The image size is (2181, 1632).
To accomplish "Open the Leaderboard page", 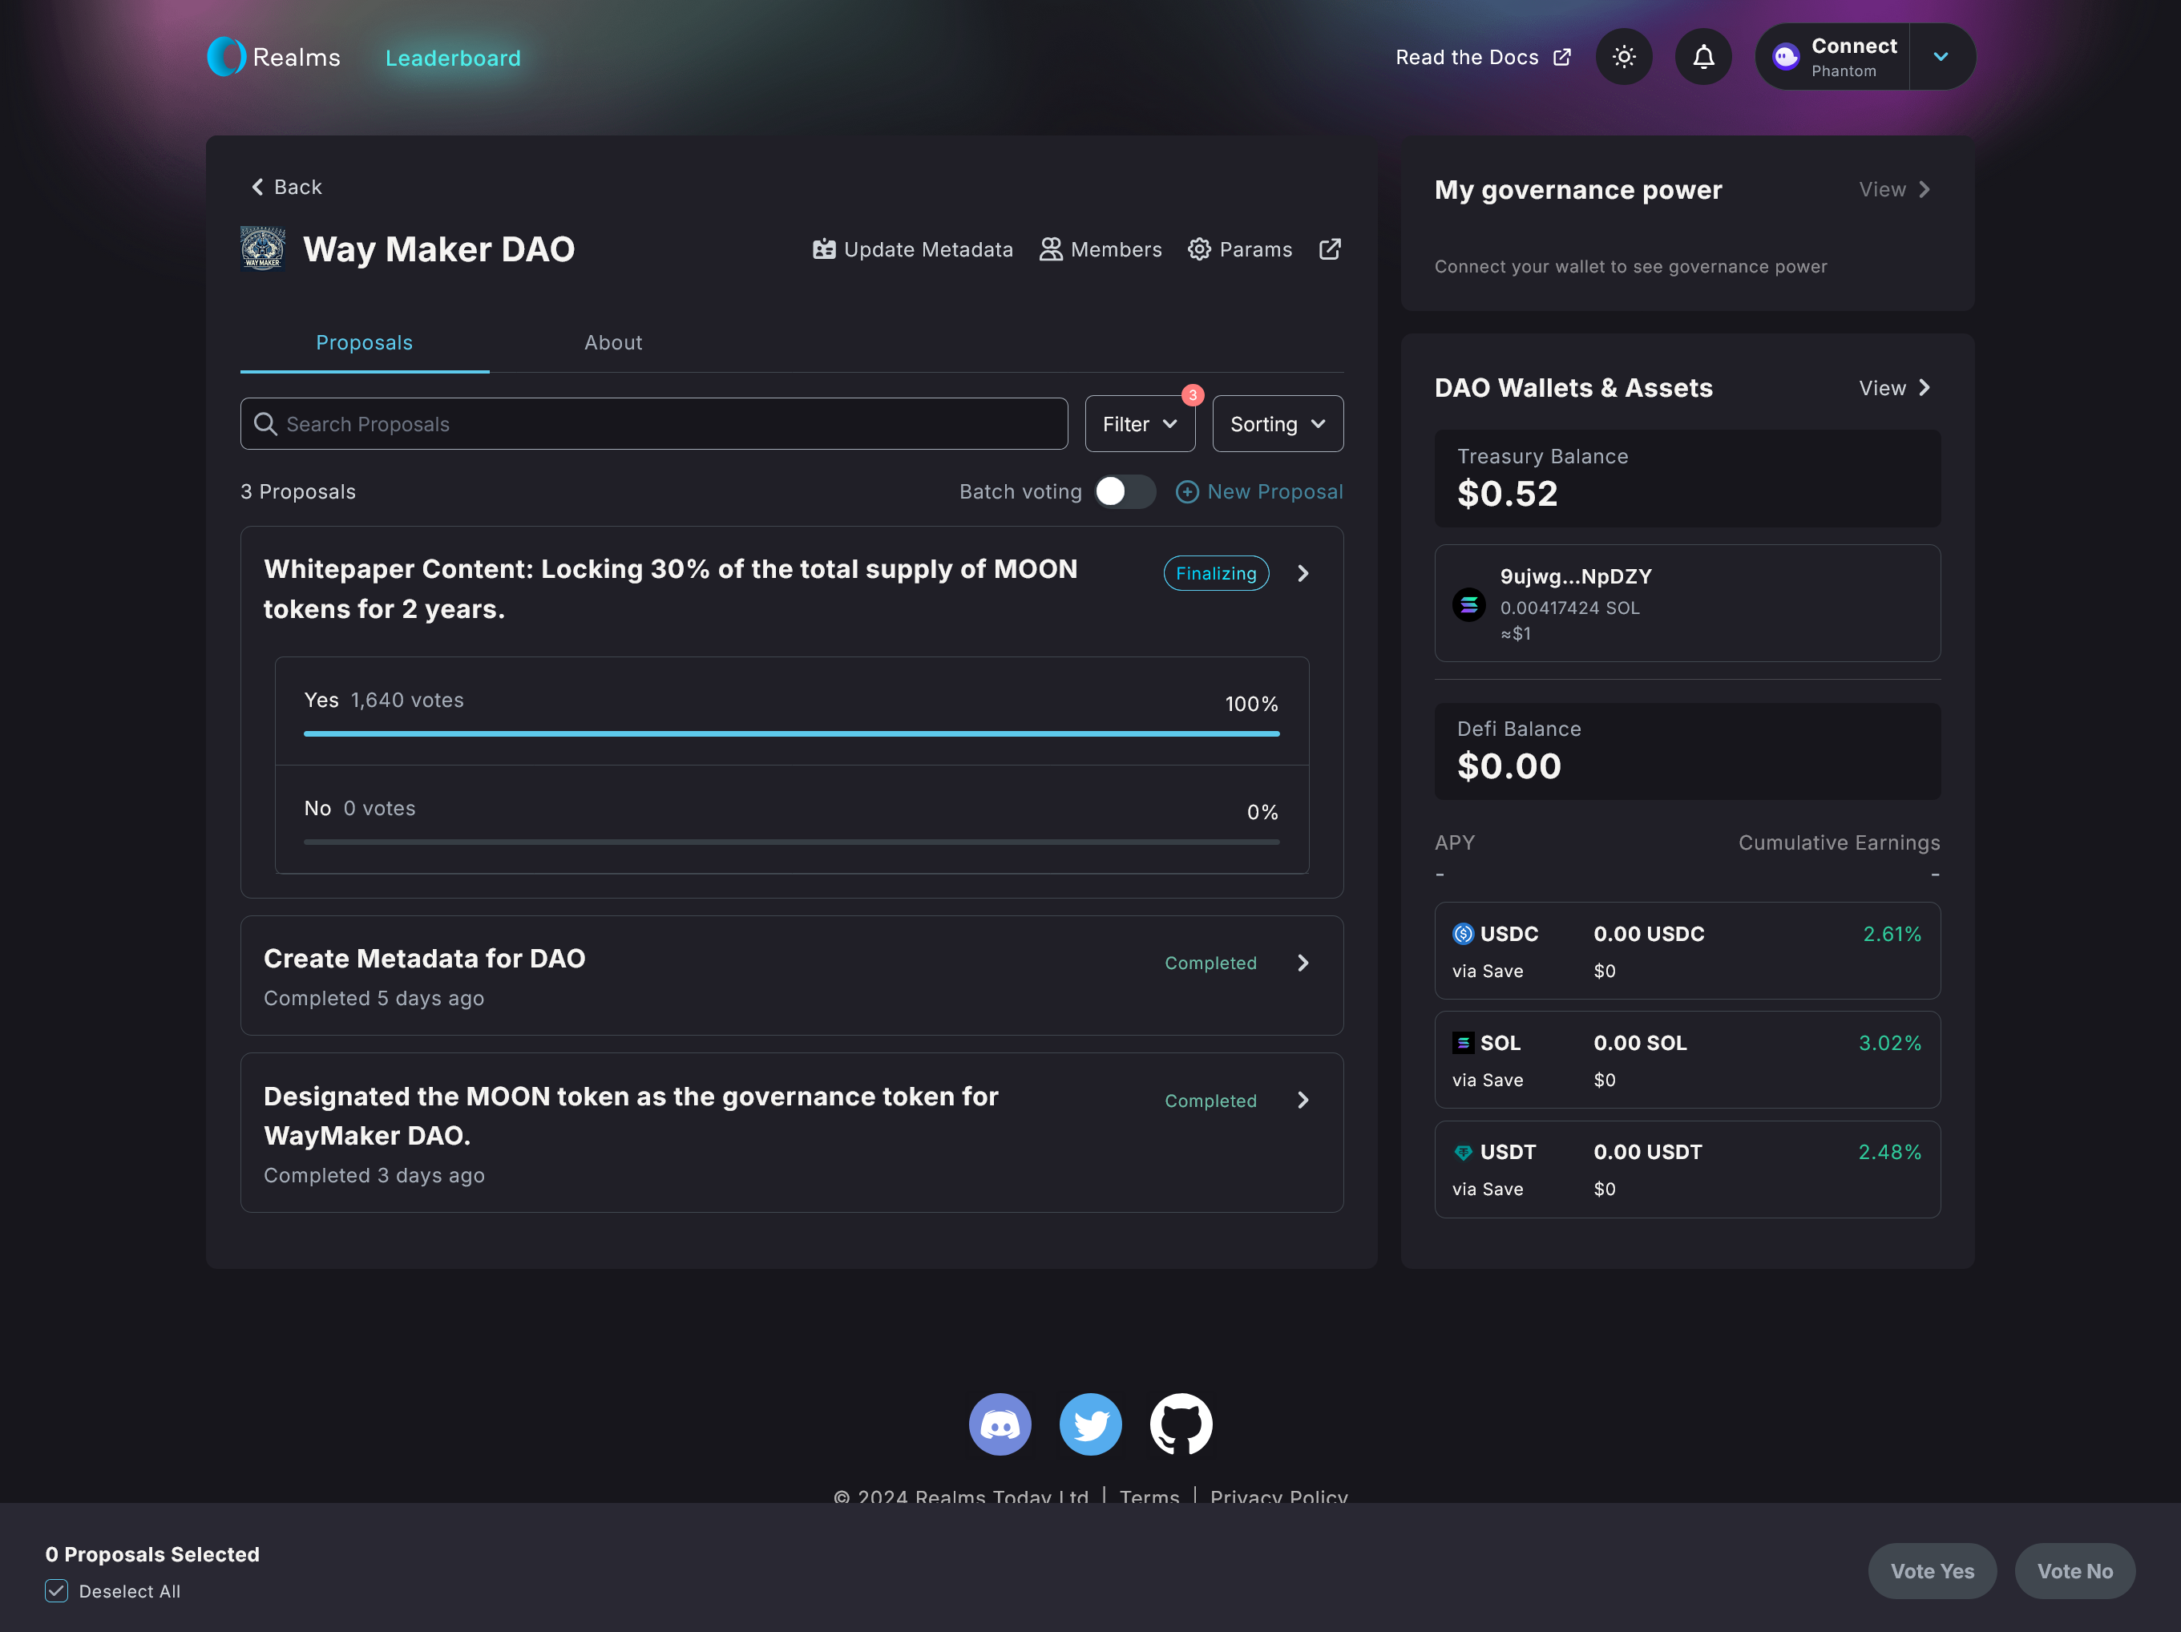I will click(453, 59).
